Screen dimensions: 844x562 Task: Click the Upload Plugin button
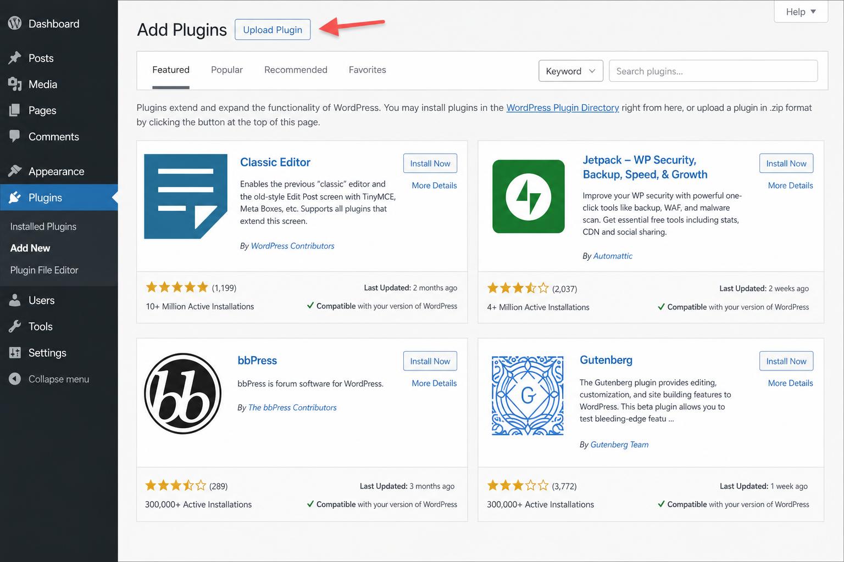pyautogui.click(x=273, y=30)
